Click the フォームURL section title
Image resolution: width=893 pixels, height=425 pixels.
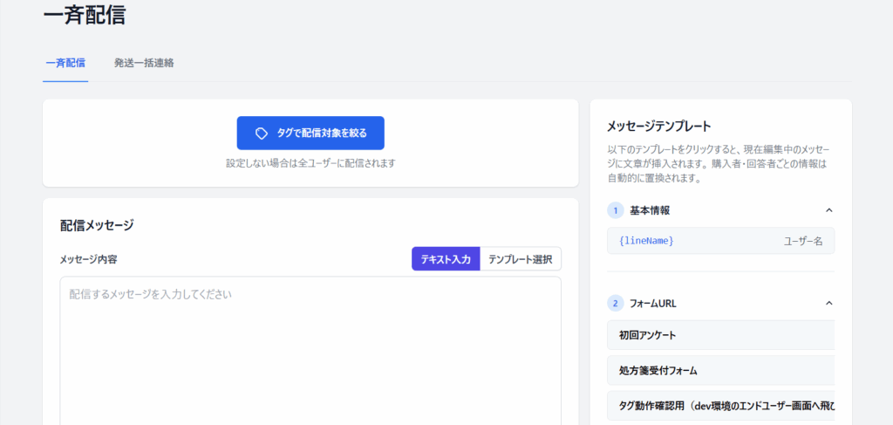pyautogui.click(x=653, y=304)
